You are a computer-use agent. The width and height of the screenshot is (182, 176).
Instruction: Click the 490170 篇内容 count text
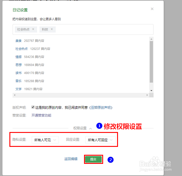pyautogui.click(x=34, y=73)
